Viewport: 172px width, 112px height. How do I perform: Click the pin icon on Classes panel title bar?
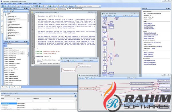pos(25,41)
